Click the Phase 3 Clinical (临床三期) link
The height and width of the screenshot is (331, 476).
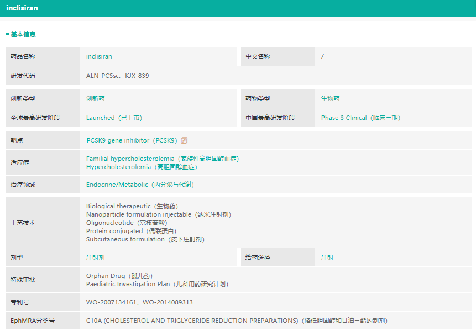pos(360,118)
